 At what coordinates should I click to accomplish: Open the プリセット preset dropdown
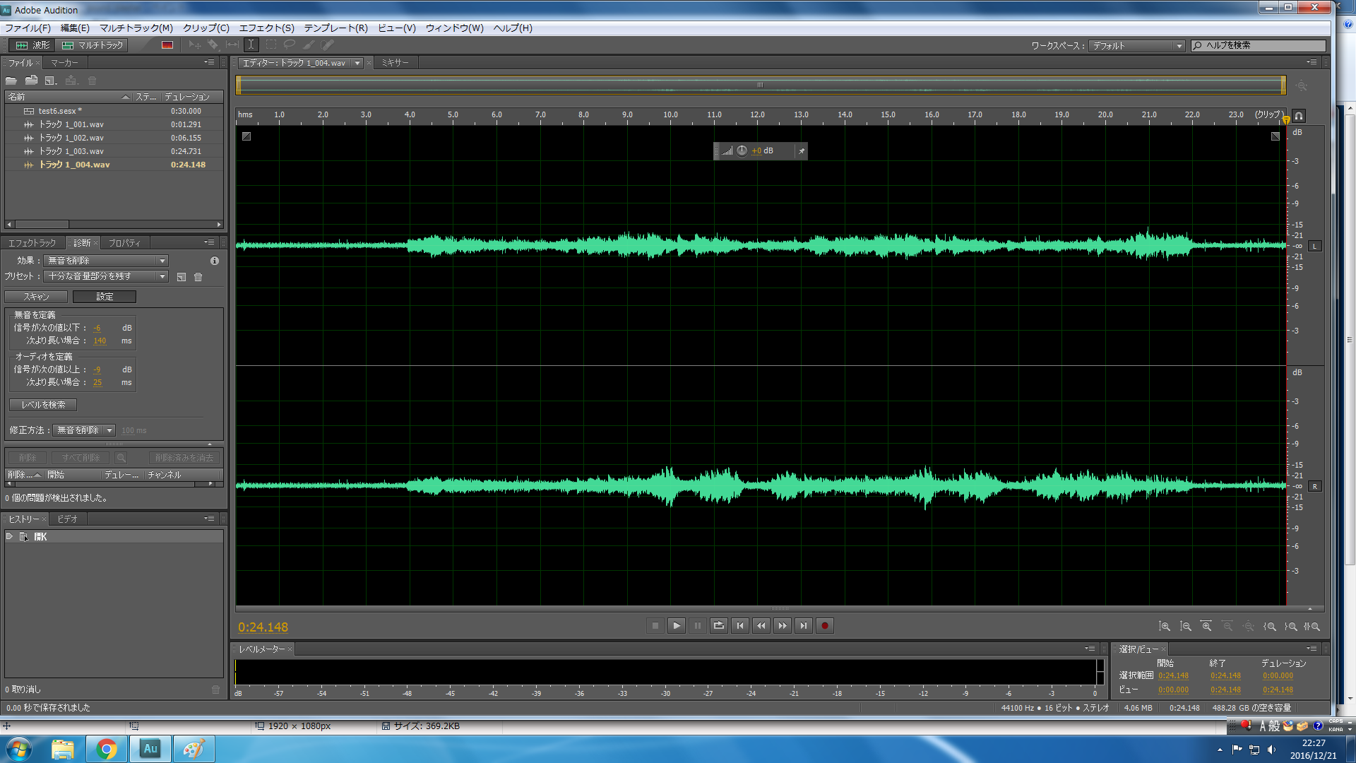(x=106, y=276)
